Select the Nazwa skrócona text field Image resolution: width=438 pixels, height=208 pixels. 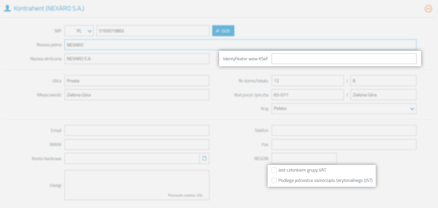point(137,59)
